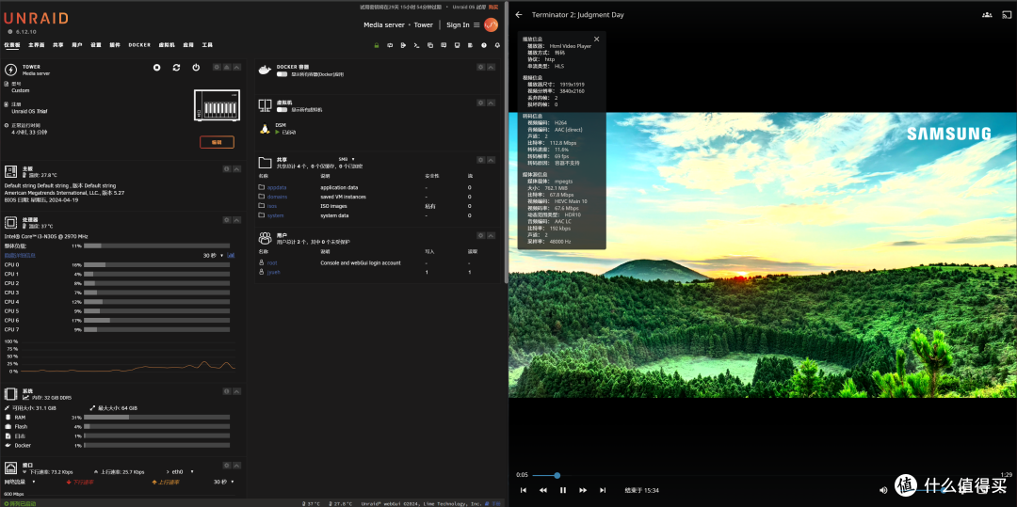The image size is (1017, 507).
Task: Click the SyncPlay group icon in player
Action: (987, 14)
